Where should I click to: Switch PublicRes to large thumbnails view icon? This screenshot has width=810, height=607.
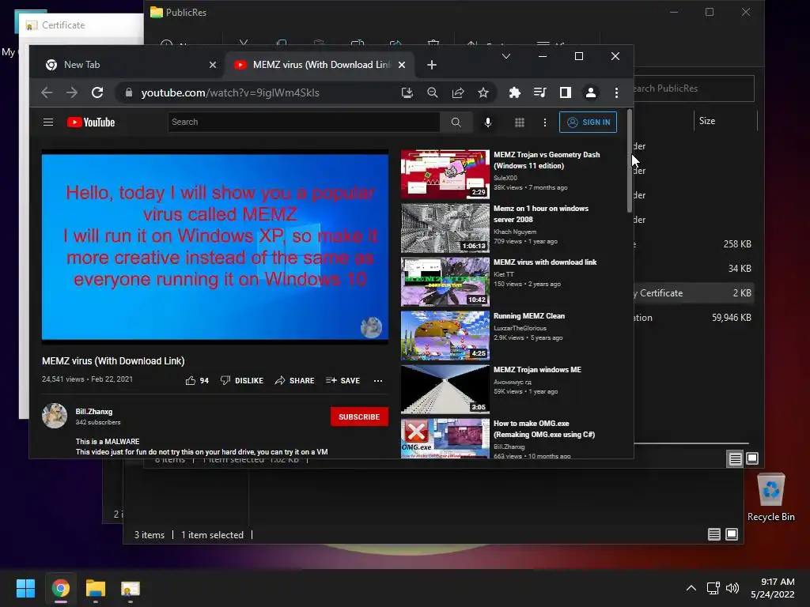[752, 458]
